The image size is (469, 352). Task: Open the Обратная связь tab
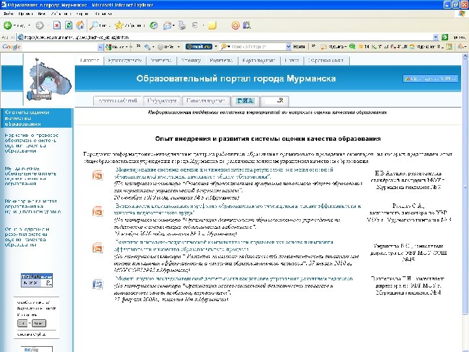click(x=326, y=61)
